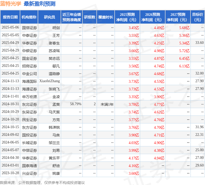Viewport: 205px width, 185px height.
Task: Click target price 25.00
Action: point(199,150)
